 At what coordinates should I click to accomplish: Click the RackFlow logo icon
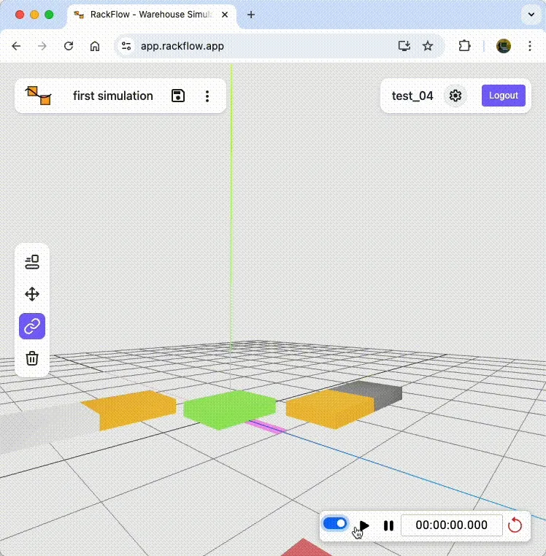39,96
